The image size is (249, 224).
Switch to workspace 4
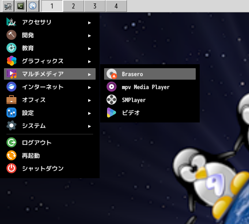tap(116, 6)
